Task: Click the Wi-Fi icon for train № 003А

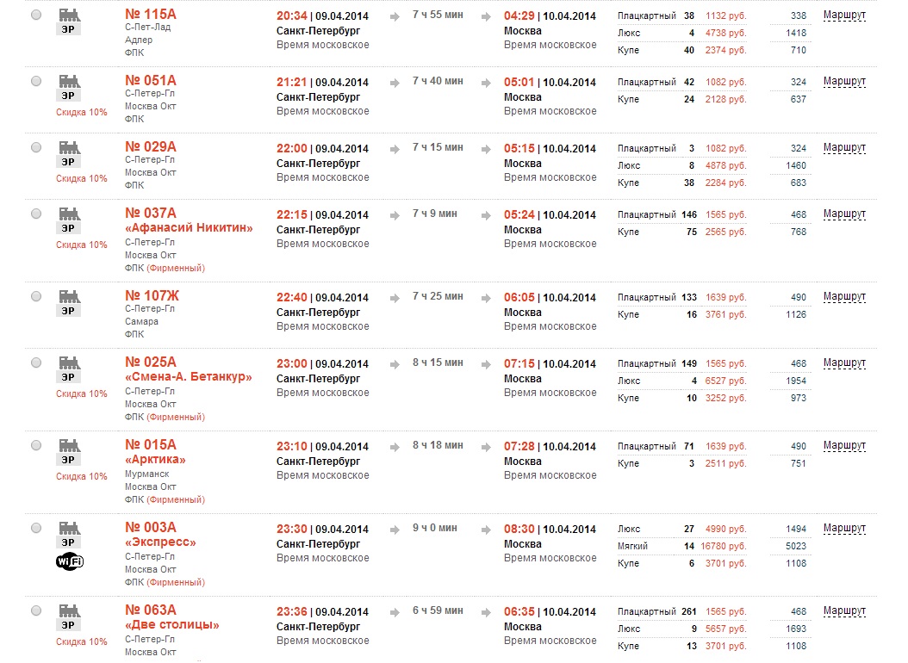Action: coord(69,561)
